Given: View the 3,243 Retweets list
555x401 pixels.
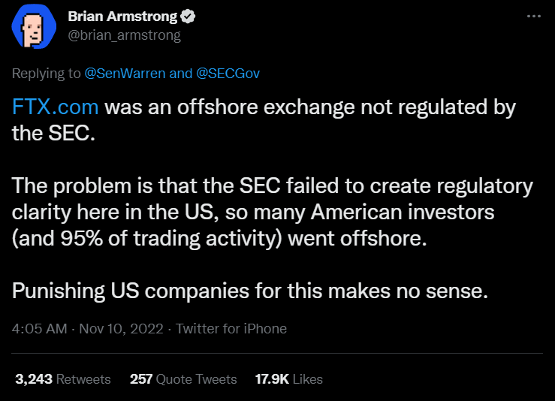Looking at the screenshot, I should pyautogui.click(x=62, y=379).
